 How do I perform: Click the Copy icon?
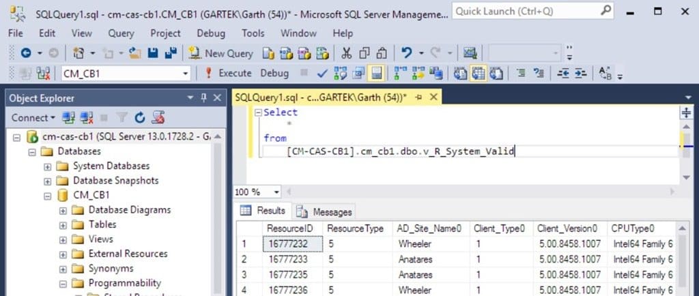[365, 53]
